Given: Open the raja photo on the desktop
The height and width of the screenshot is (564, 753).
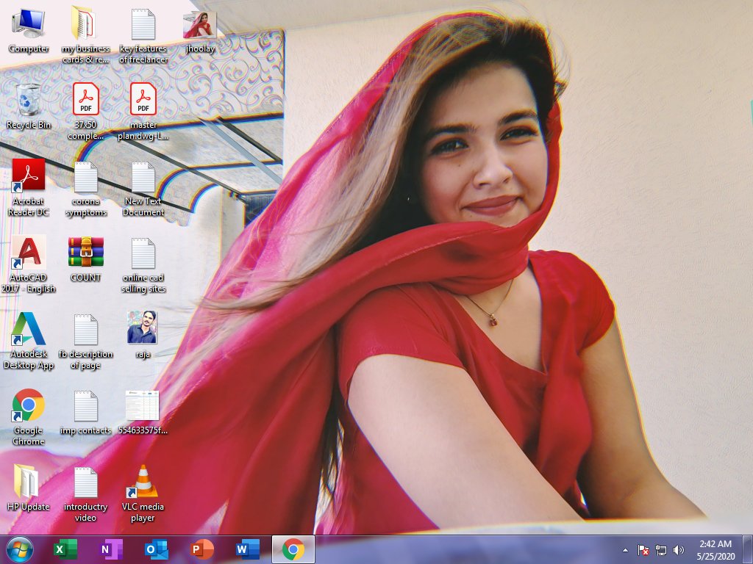Looking at the screenshot, I should point(142,330).
